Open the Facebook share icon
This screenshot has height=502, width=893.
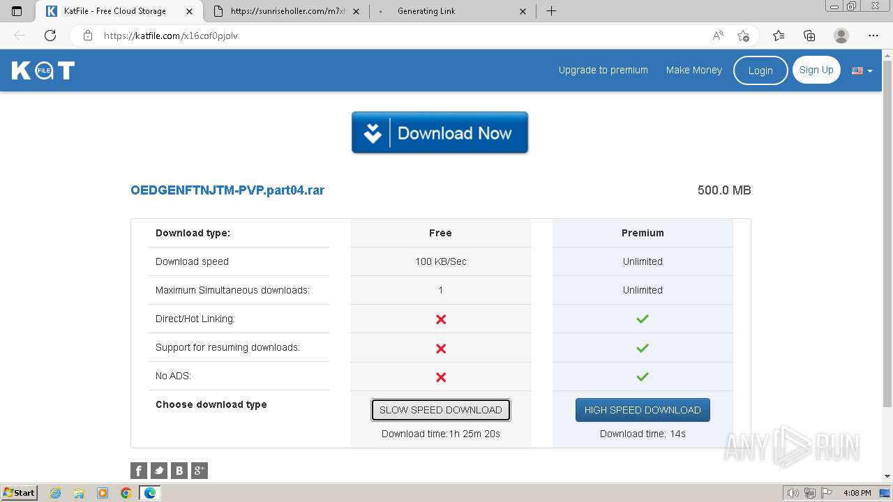pos(139,471)
